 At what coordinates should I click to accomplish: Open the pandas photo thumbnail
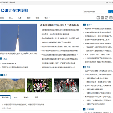coord(40,85)
